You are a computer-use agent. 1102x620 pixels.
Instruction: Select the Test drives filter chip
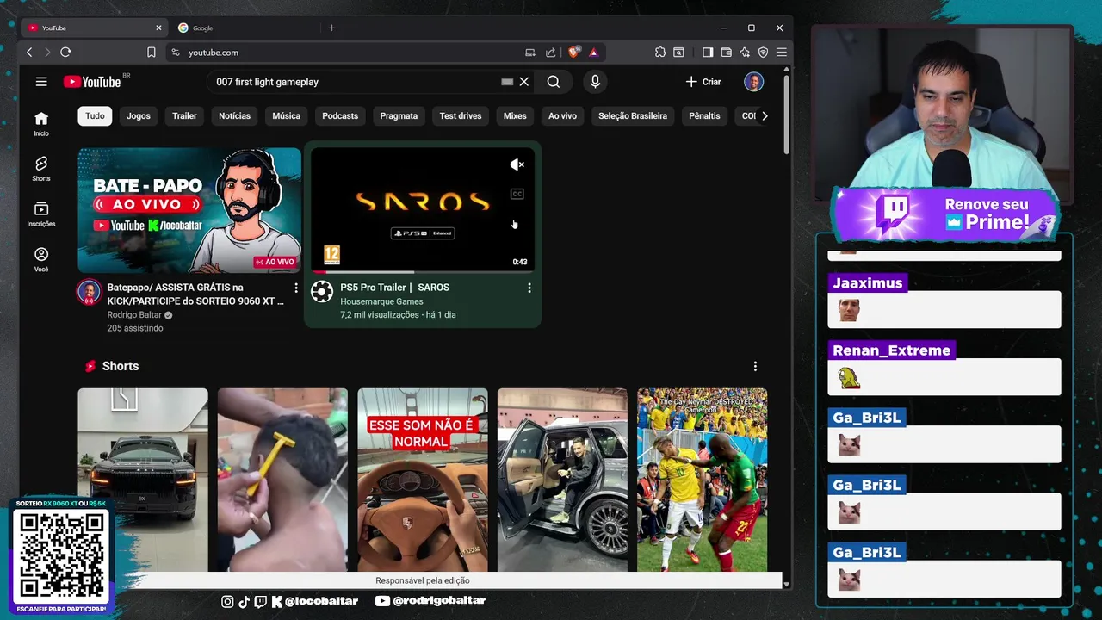[x=461, y=115]
